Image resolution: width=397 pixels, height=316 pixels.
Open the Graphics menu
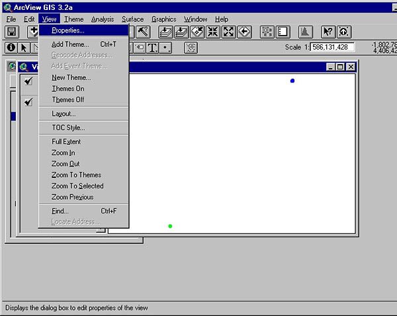[x=164, y=19]
